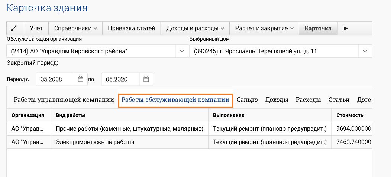The width and height of the screenshot is (391, 177).
Task: Expand the Справочники dropdown menu
Action: [x=75, y=28]
